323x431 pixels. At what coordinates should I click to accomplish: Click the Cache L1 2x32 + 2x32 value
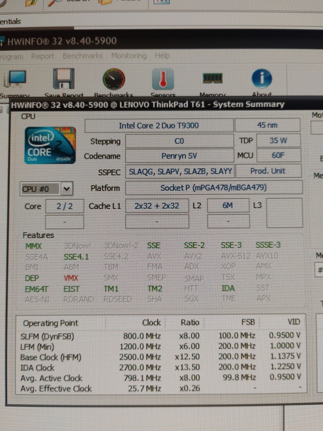[x=157, y=206]
